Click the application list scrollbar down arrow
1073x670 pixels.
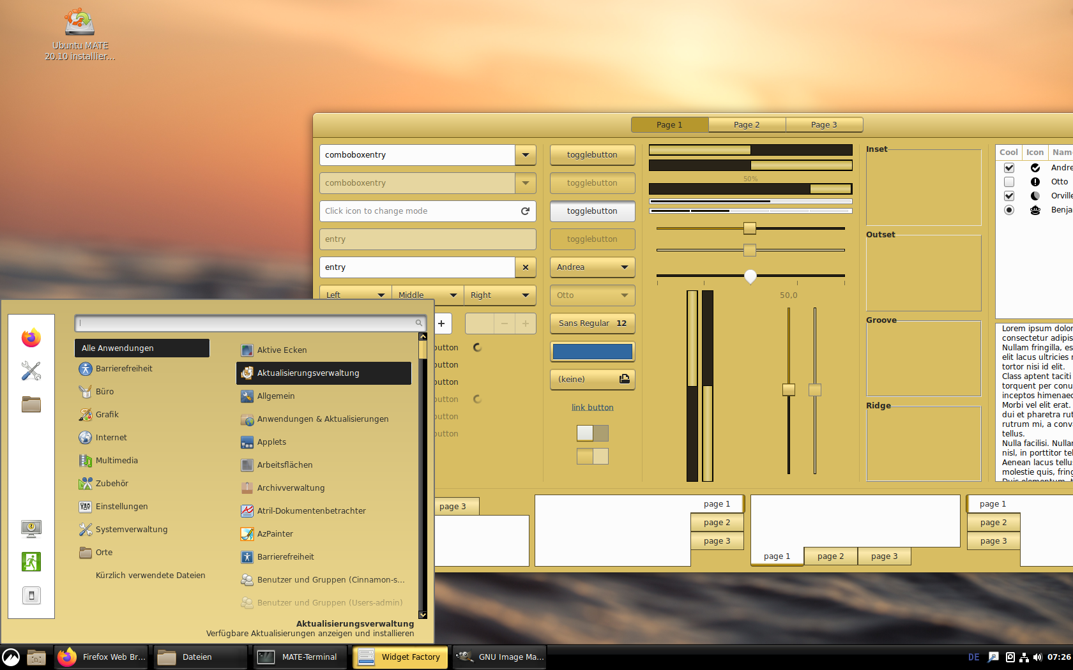(x=422, y=614)
